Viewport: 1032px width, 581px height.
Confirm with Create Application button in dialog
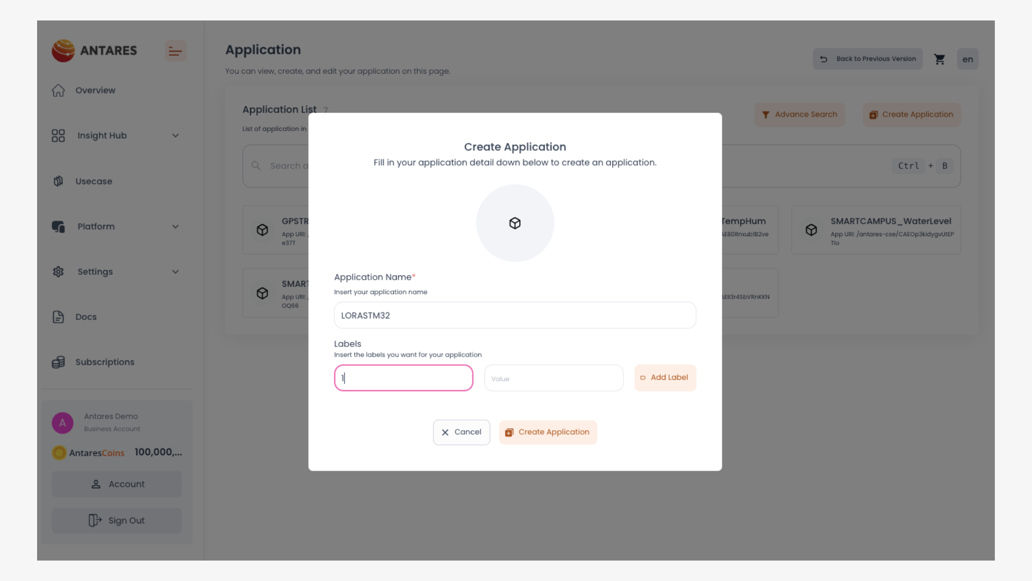pos(548,432)
